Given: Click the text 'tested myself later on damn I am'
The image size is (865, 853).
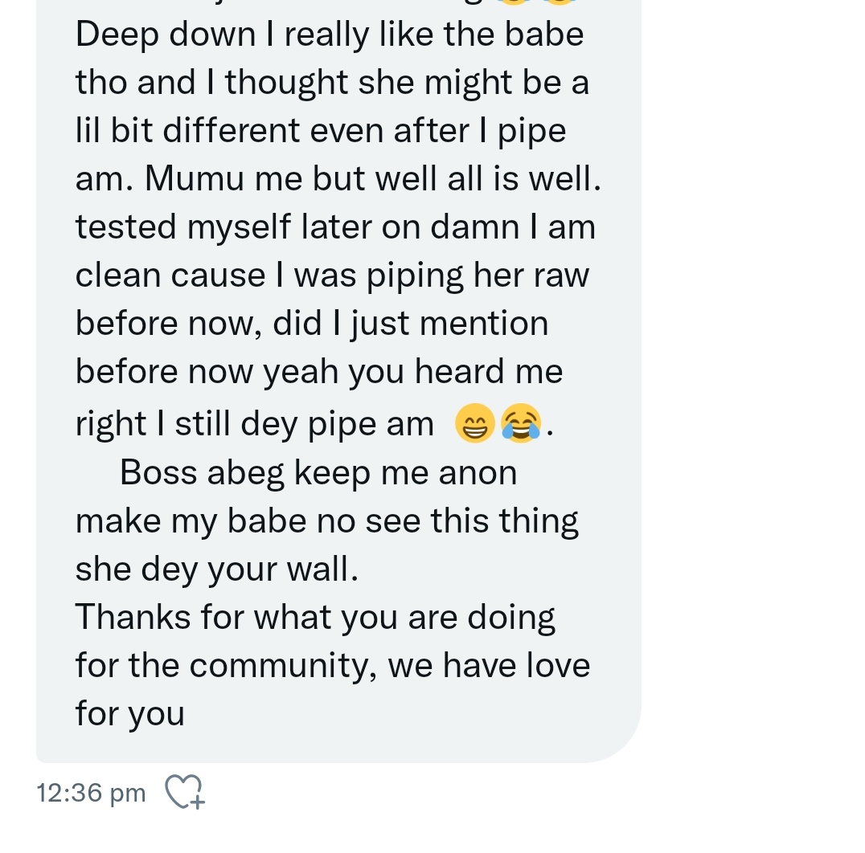Looking at the screenshot, I should [335, 227].
